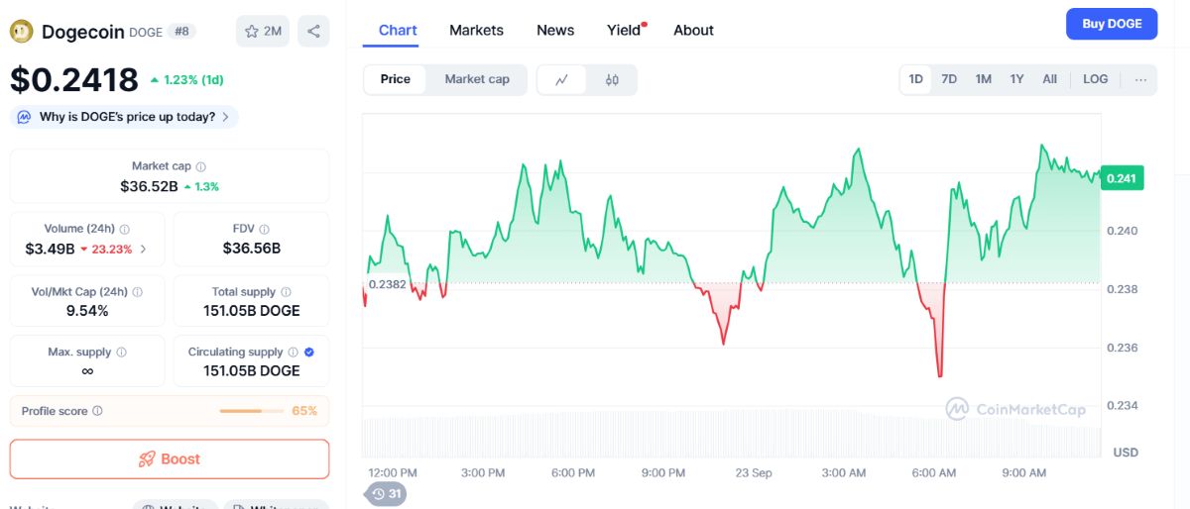Click the $0.2418 price text
1190x509 pixels.
pyautogui.click(x=74, y=79)
